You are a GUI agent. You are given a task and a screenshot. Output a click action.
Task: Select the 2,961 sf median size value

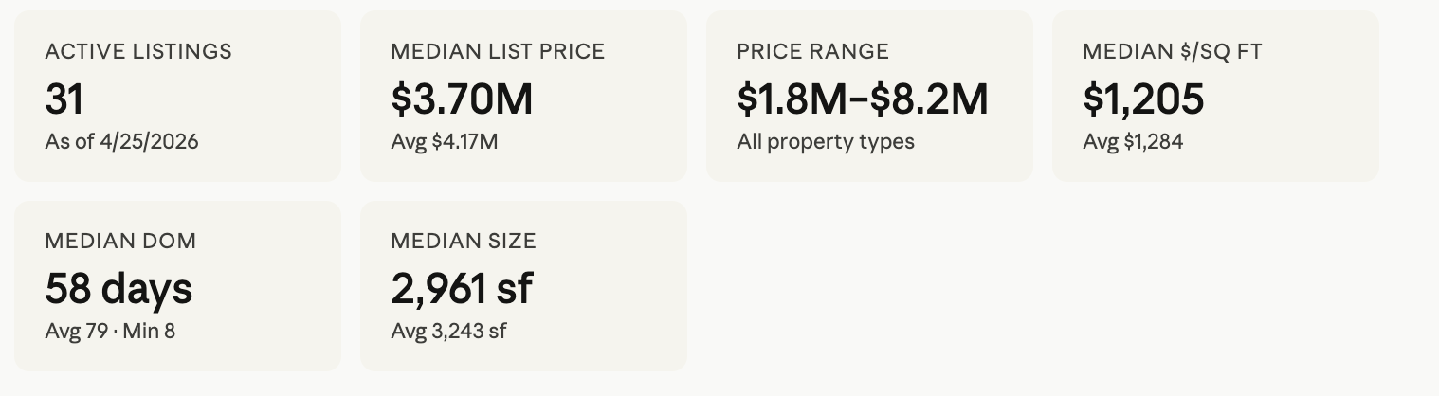[461, 288]
